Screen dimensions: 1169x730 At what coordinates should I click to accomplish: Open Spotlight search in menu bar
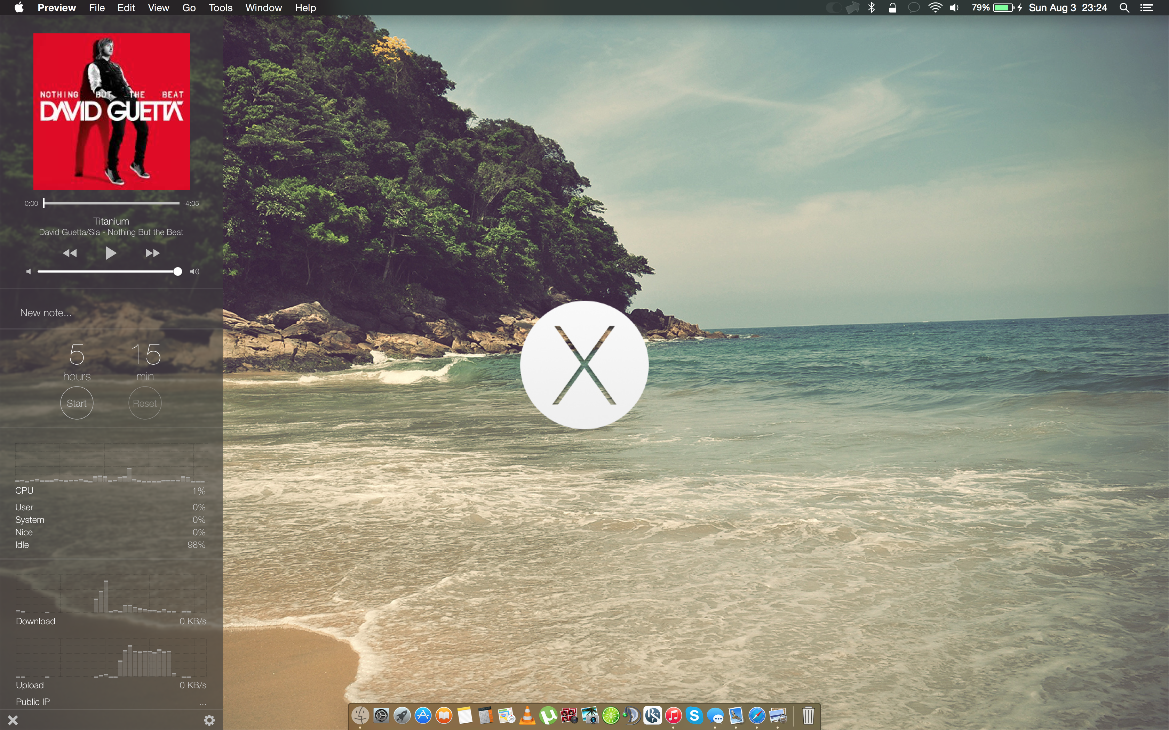tap(1124, 8)
